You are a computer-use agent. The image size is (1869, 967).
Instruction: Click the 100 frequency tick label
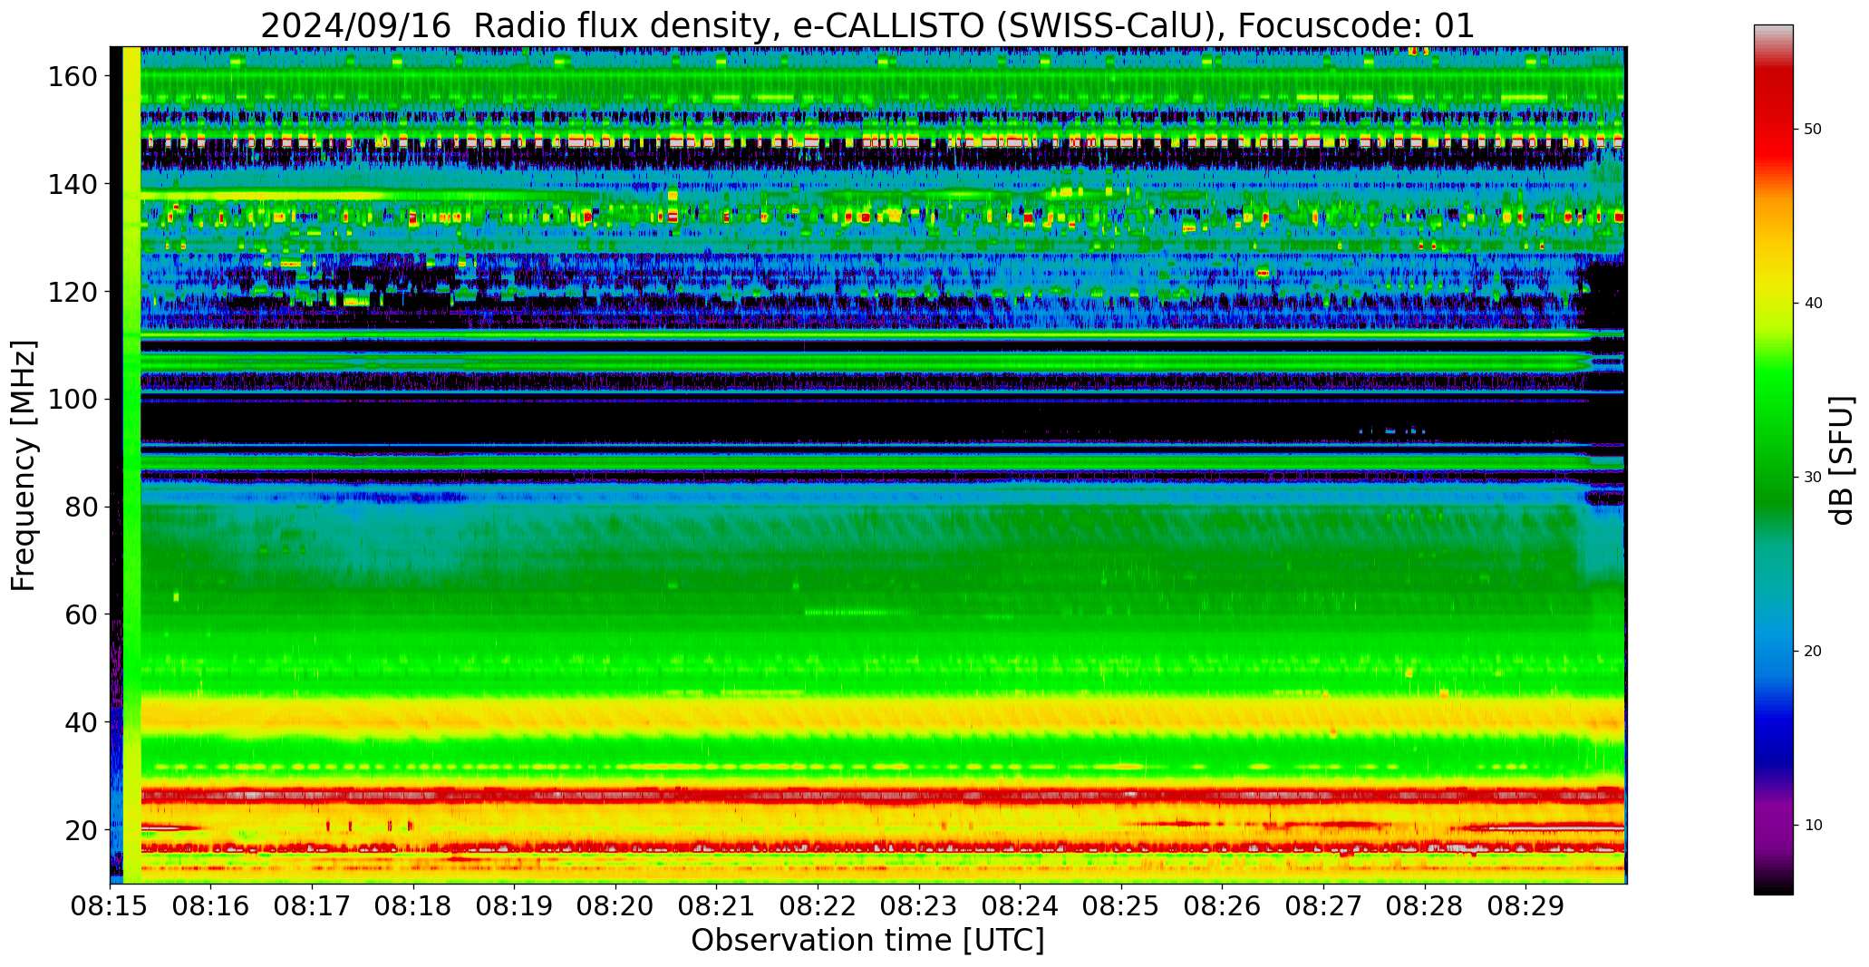73,399
